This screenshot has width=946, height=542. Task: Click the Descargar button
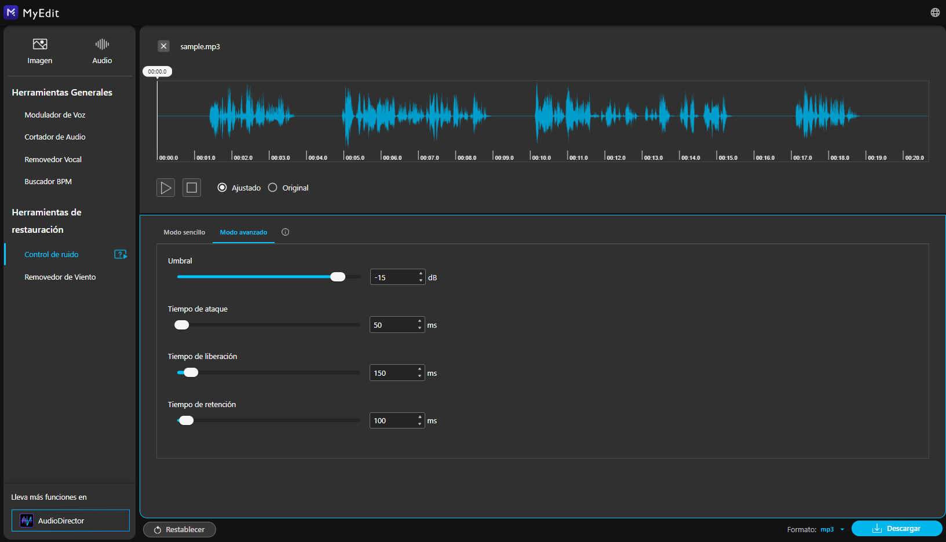point(896,529)
